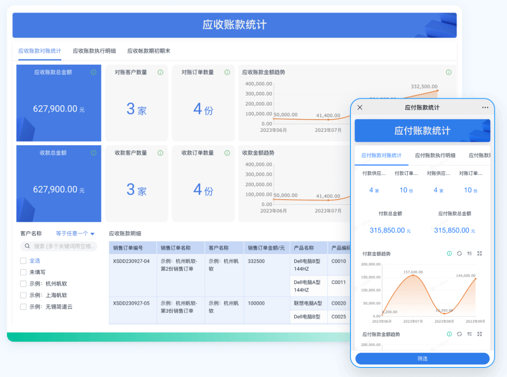This screenshot has width=507, height=377.
Task: Open the 等于任意一个 filter dropdown
Action: pyautogui.click(x=75, y=234)
